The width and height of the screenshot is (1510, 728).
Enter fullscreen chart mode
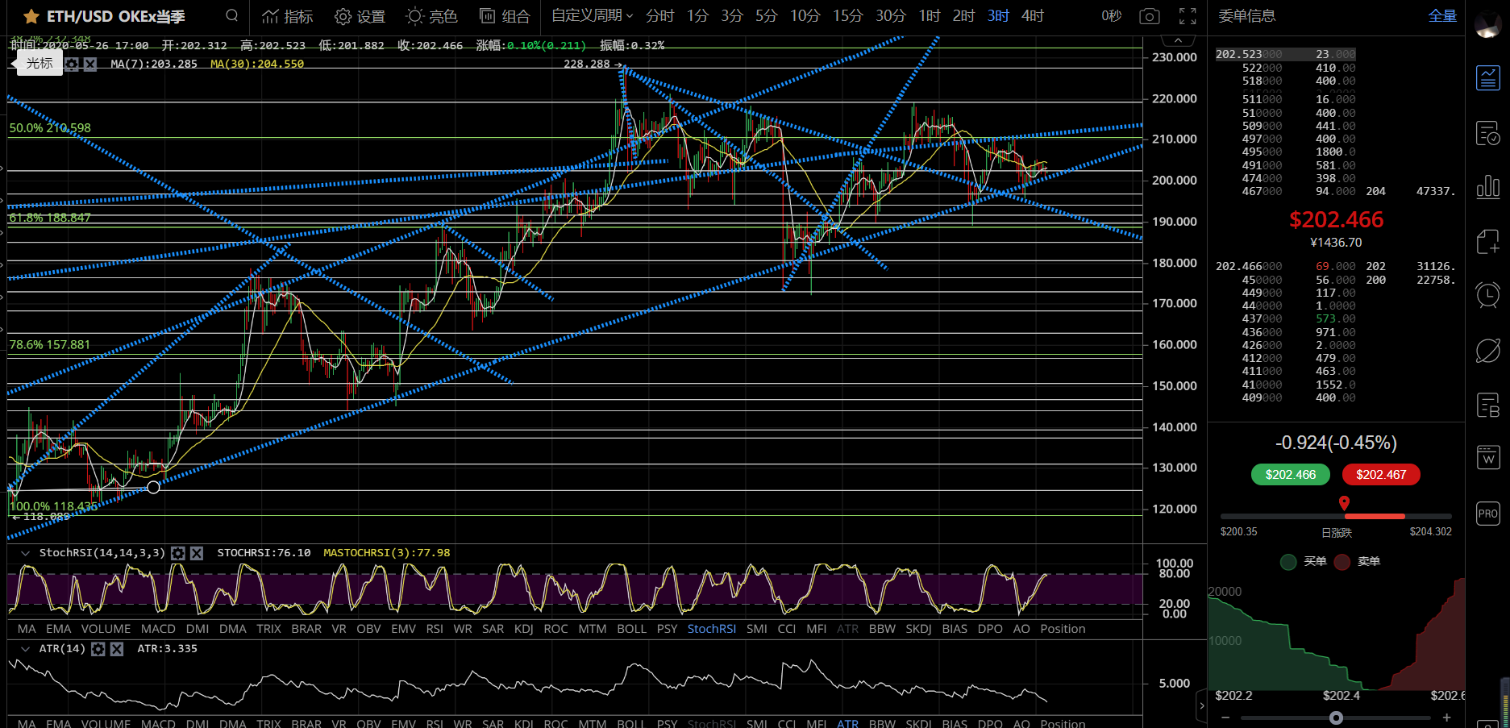1188,16
